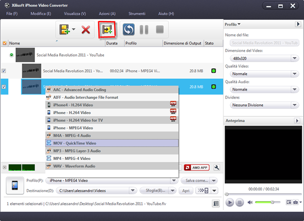Collapse the Social Media Revolution group node

[x=12, y=55]
